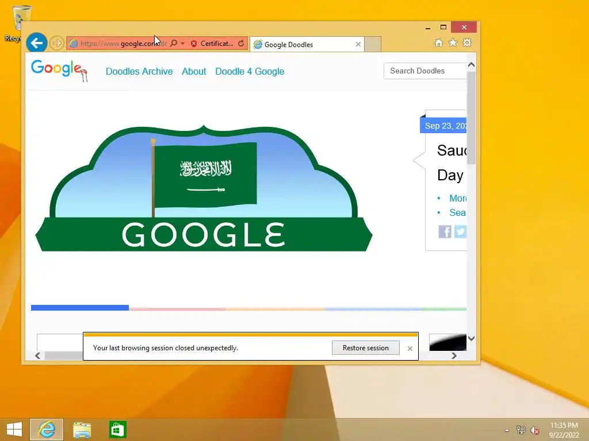Click the https://www.google.com address bar text
This screenshot has height=441, width=589.
(x=124, y=44)
